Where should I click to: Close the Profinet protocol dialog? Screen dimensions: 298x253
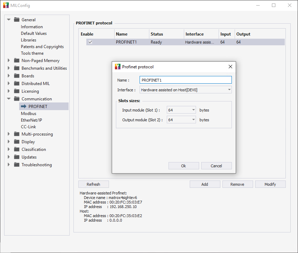230,67
